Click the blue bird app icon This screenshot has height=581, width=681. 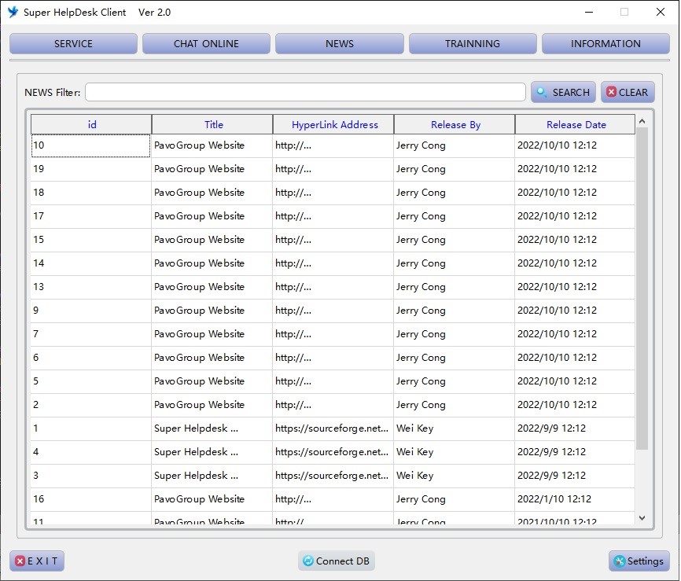13,12
